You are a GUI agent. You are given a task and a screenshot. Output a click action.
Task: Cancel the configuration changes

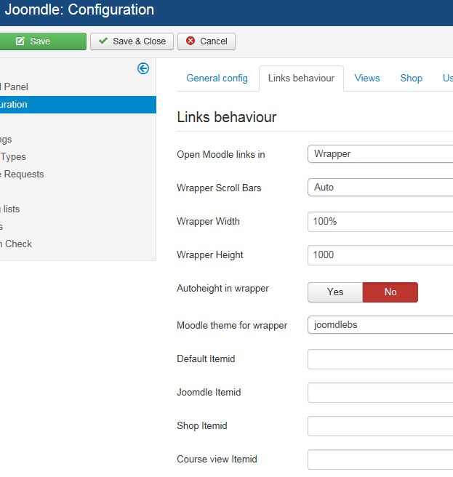(207, 41)
